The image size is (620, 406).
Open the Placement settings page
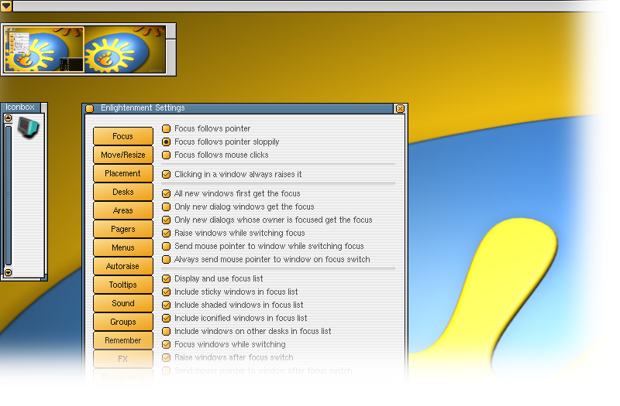123,173
